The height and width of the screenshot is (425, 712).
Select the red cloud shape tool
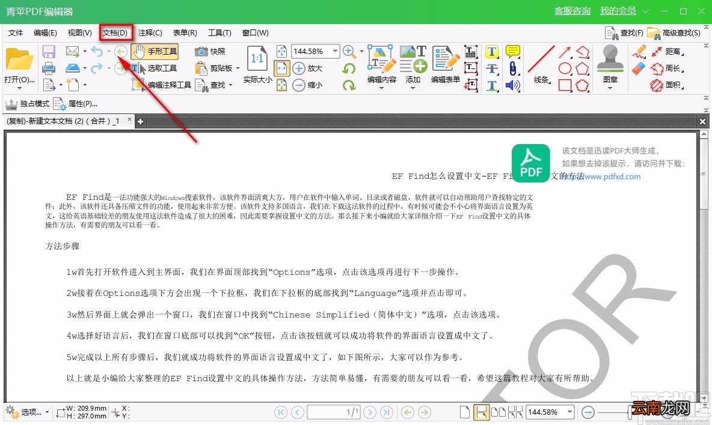pyautogui.click(x=583, y=85)
